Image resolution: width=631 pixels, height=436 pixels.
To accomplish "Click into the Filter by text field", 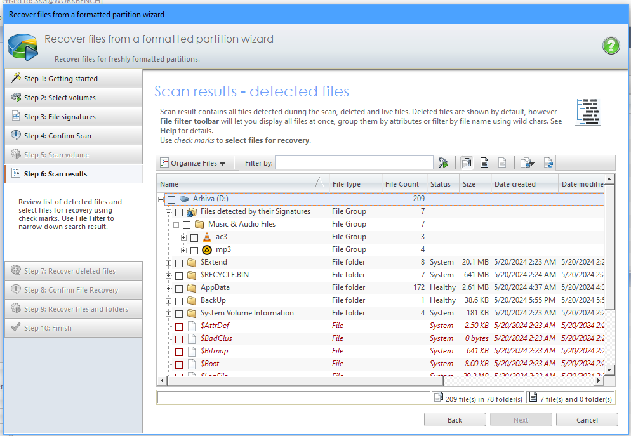I will 354,163.
